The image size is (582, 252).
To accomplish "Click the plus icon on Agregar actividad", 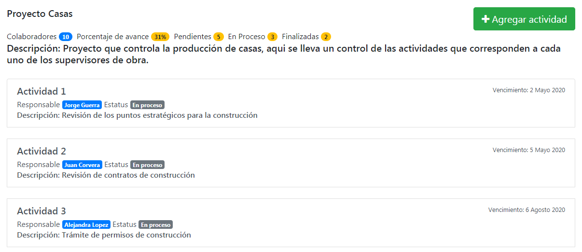I will coord(485,19).
